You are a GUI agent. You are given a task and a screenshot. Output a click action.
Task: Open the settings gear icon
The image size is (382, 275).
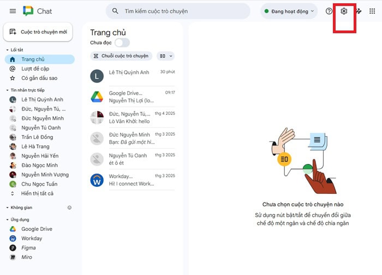click(344, 11)
